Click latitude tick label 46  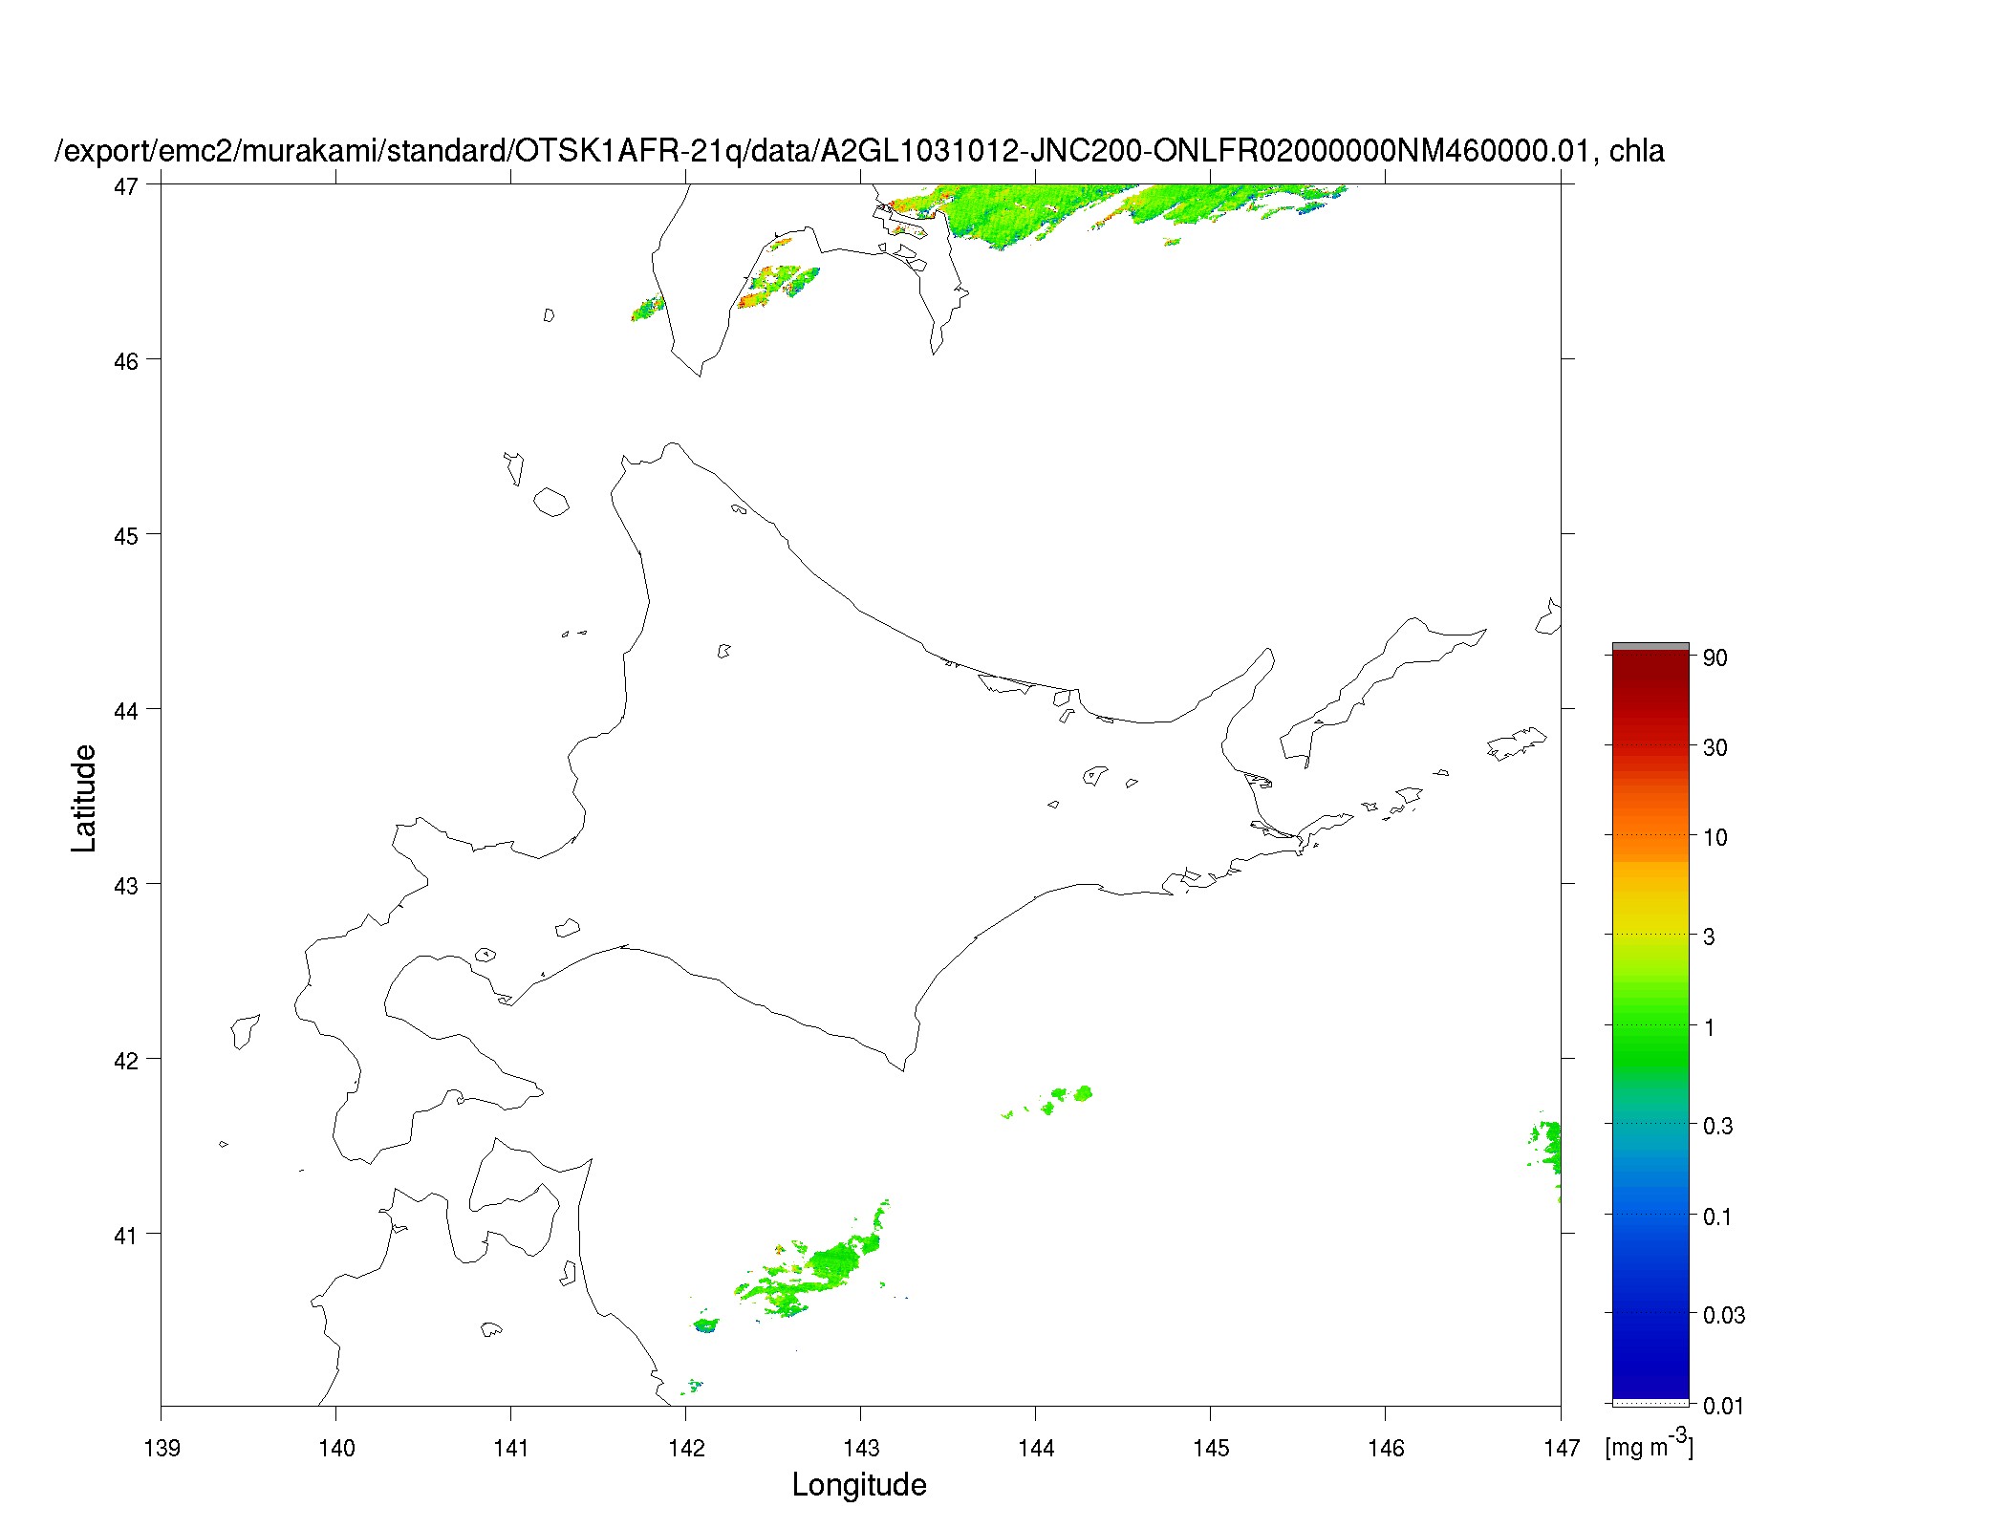click(x=126, y=361)
